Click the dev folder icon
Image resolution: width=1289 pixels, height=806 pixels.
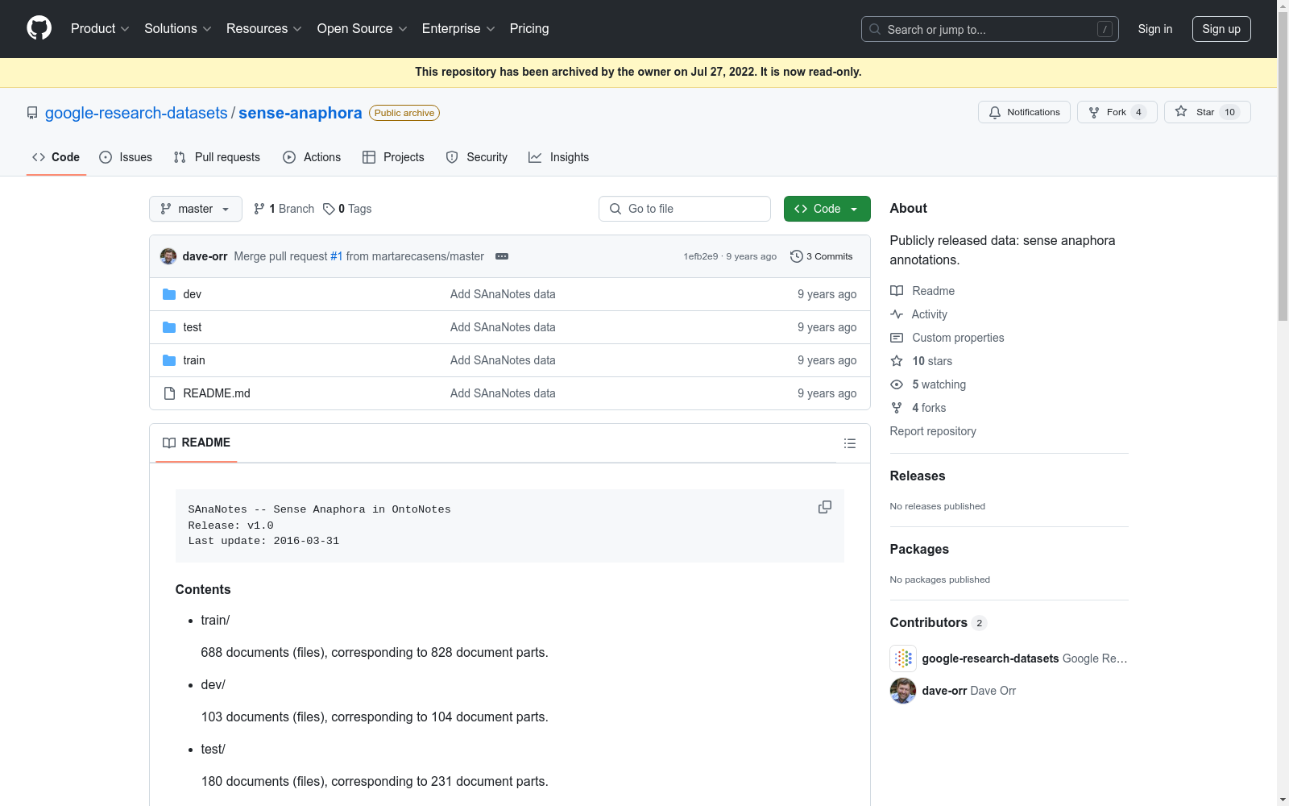click(x=169, y=294)
